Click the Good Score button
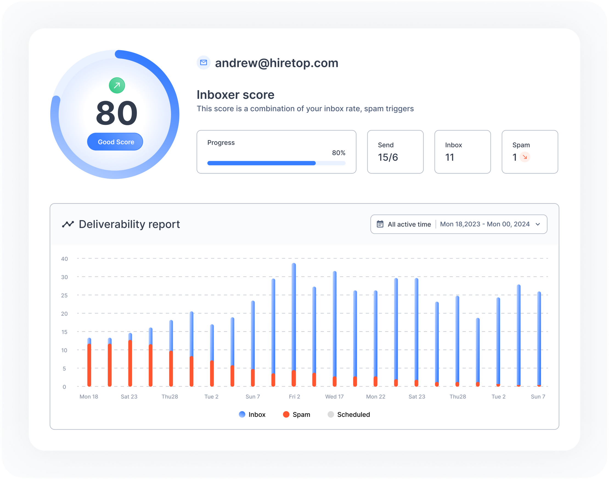Viewport: 609px width, 479px height. (115, 142)
